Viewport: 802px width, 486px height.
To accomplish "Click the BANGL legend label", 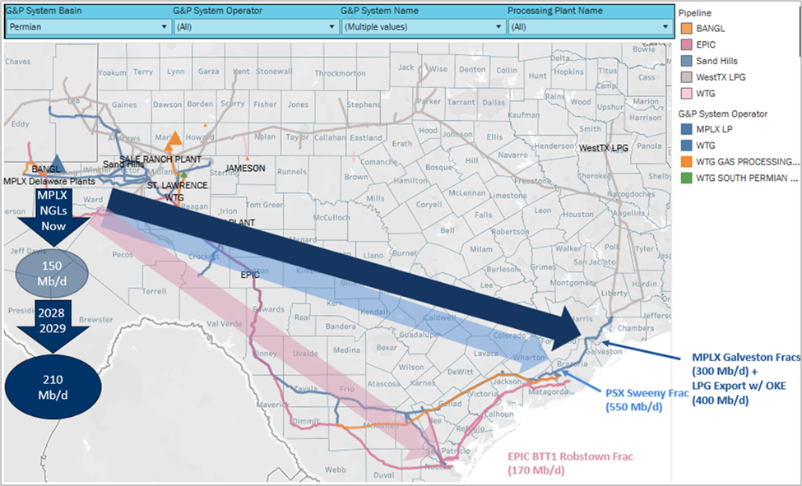I will click(x=711, y=28).
